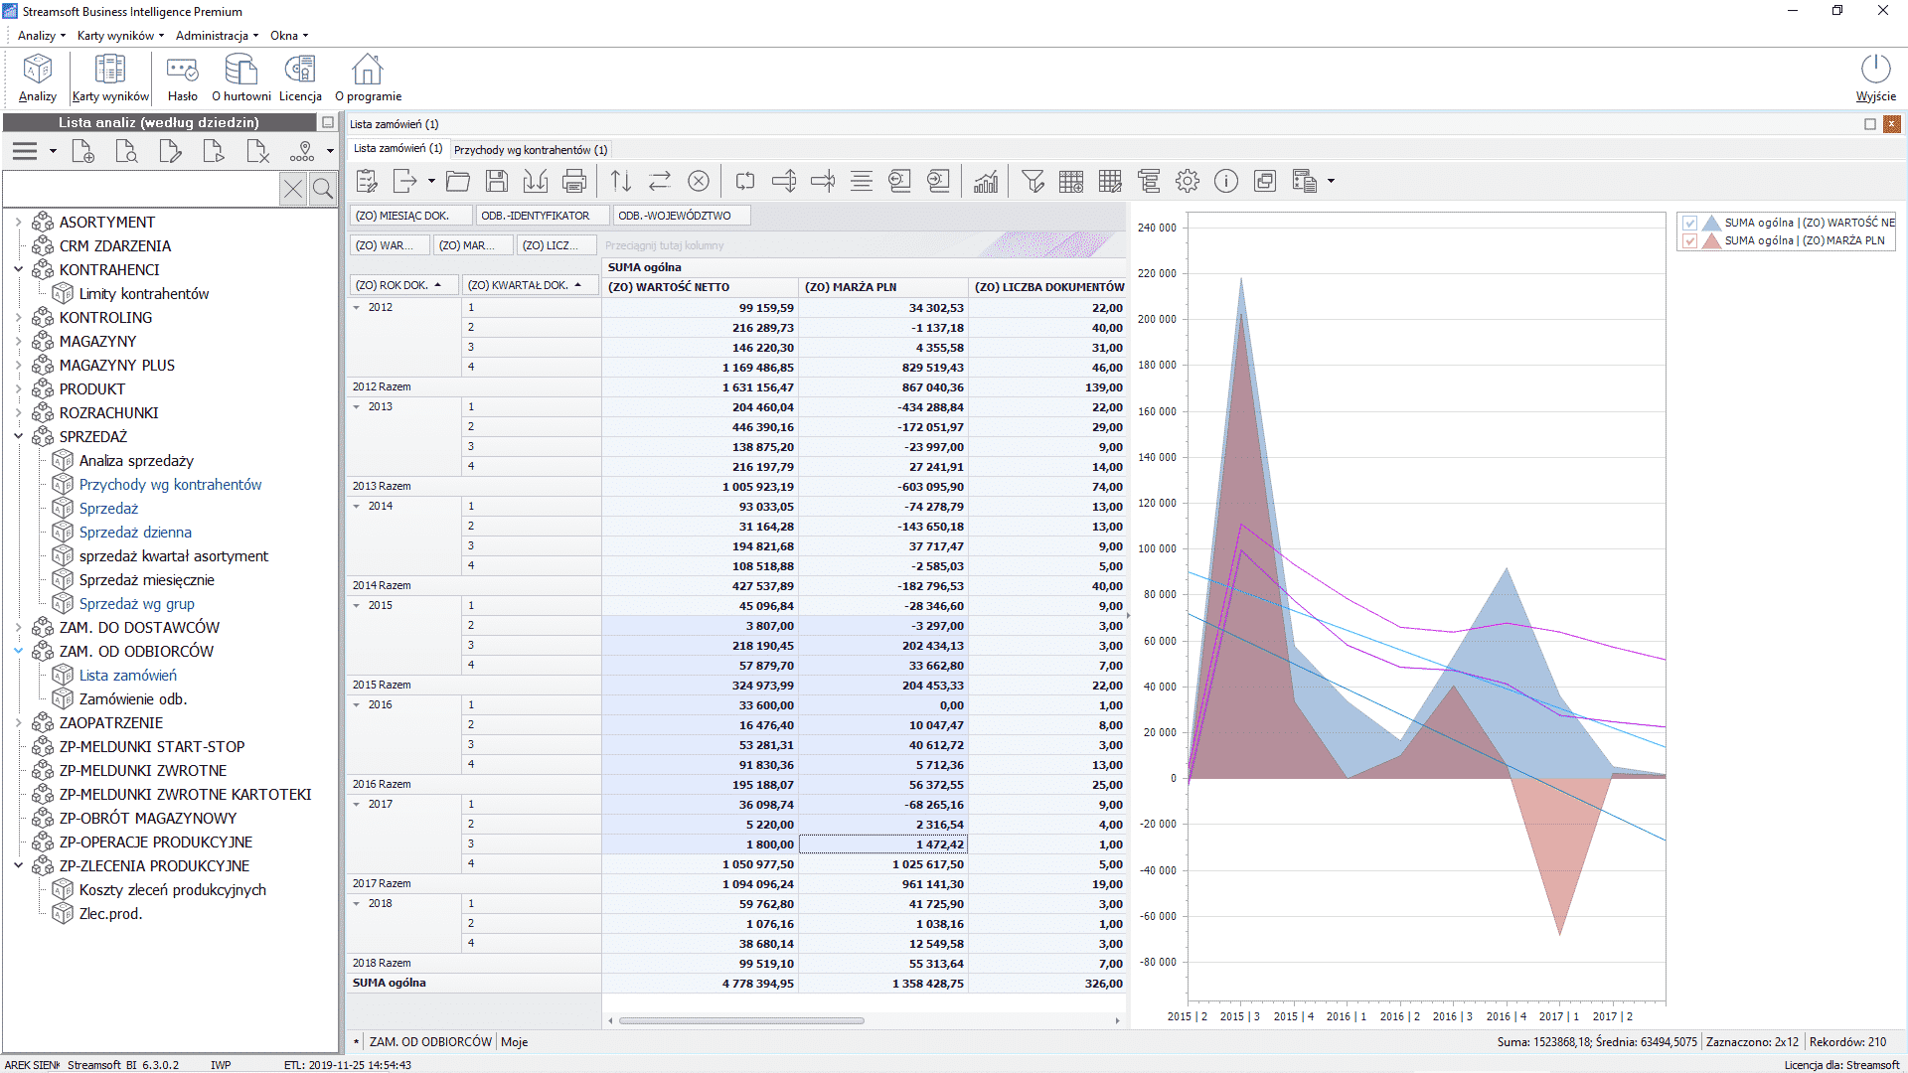Open the info icon on the toolbar
Screen dimensions: 1908x1073
(1226, 181)
